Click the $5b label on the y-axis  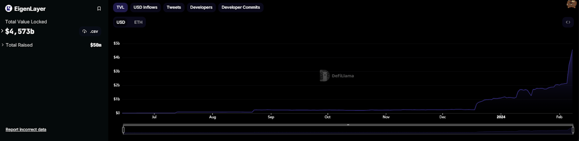pyautogui.click(x=117, y=43)
